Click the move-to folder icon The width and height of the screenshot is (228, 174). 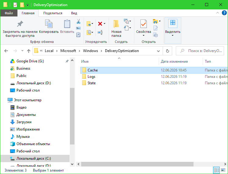click(89, 24)
